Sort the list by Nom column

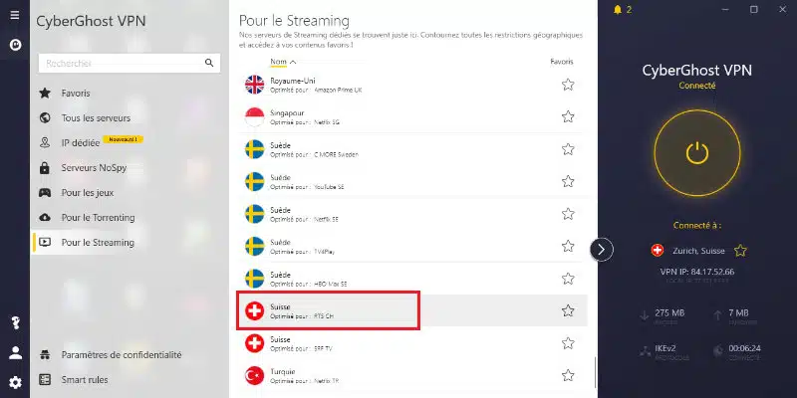point(283,62)
